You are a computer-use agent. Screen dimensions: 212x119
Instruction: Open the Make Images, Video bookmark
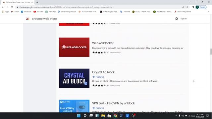tap(109, 12)
